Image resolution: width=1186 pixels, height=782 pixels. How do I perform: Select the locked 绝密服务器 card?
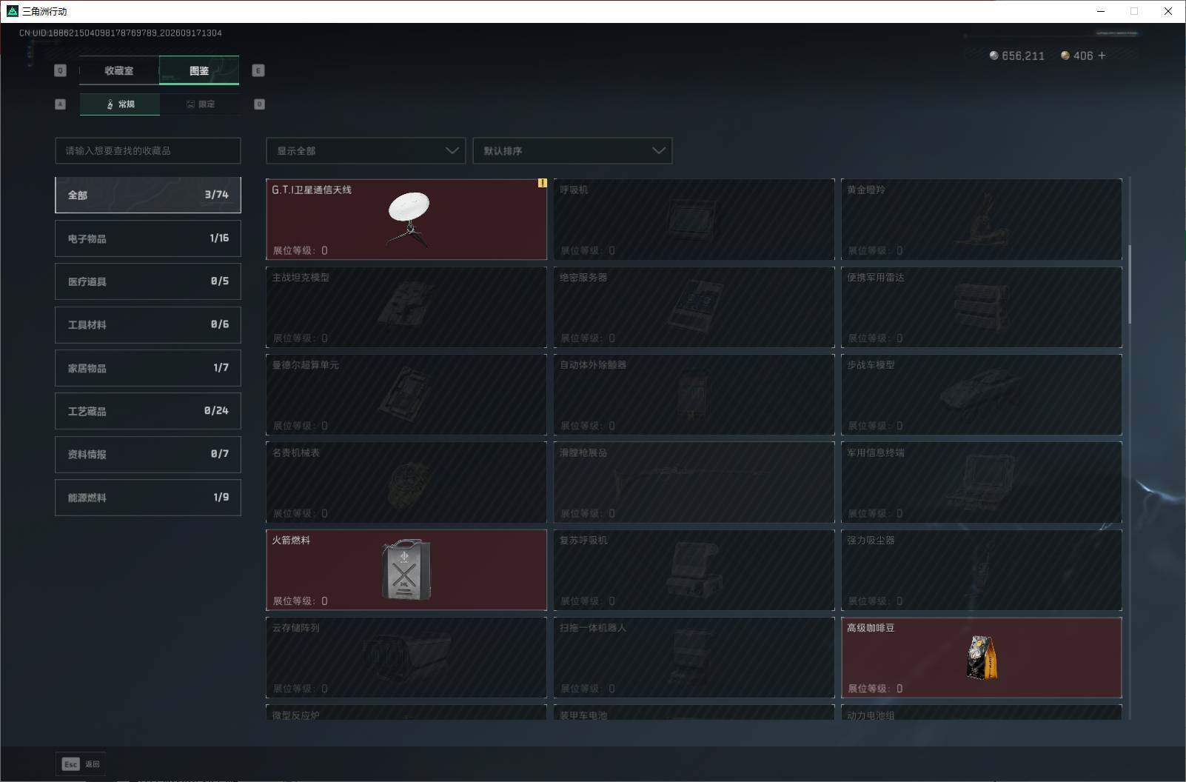(694, 307)
